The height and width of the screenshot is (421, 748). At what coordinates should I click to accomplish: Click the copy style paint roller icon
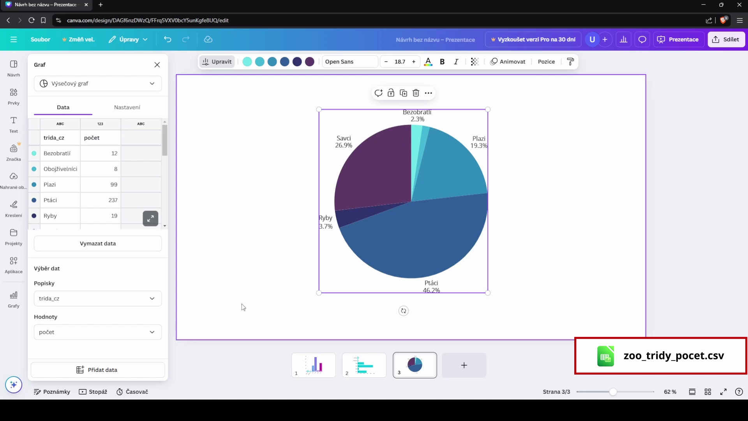click(x=570, y=62)
